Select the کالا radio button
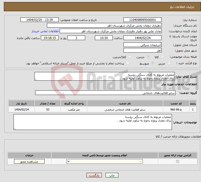 (x=162, y=57)
